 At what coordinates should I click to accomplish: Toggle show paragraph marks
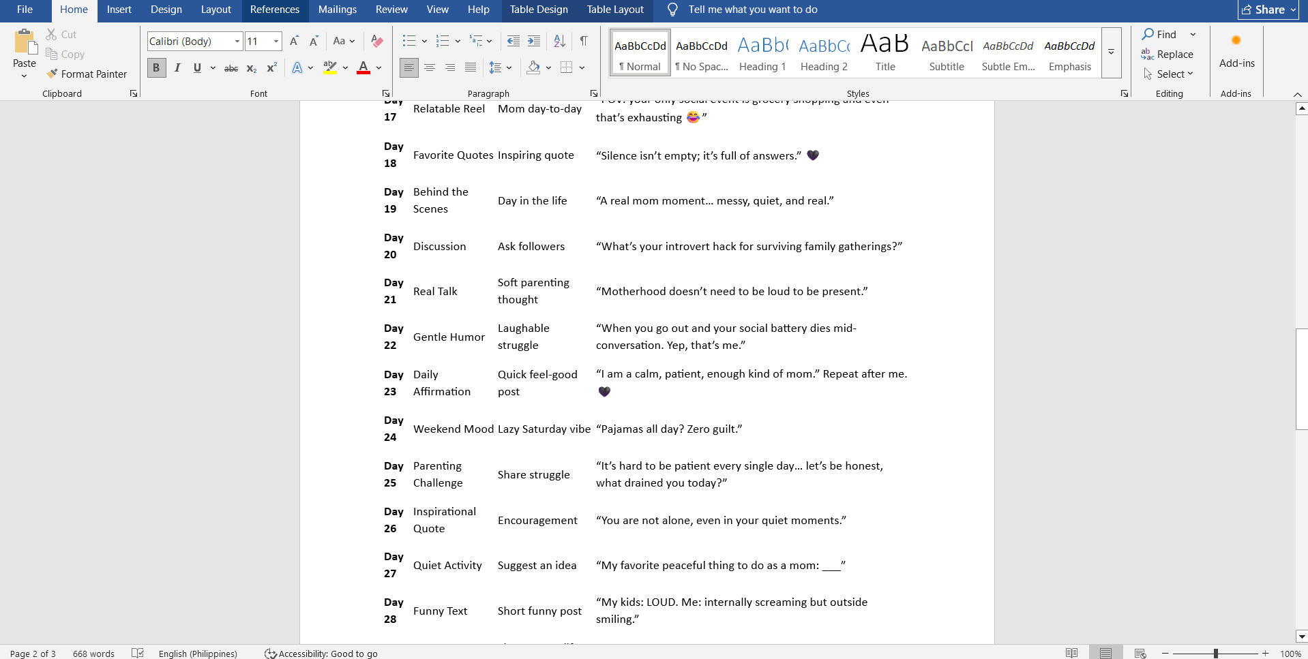click(584, 41)
